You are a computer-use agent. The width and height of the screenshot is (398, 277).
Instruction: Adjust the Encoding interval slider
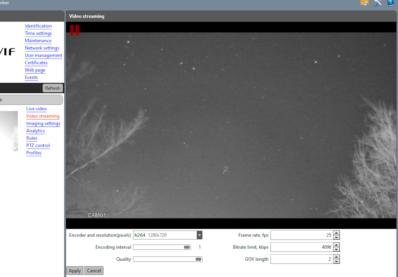point(162,247)
